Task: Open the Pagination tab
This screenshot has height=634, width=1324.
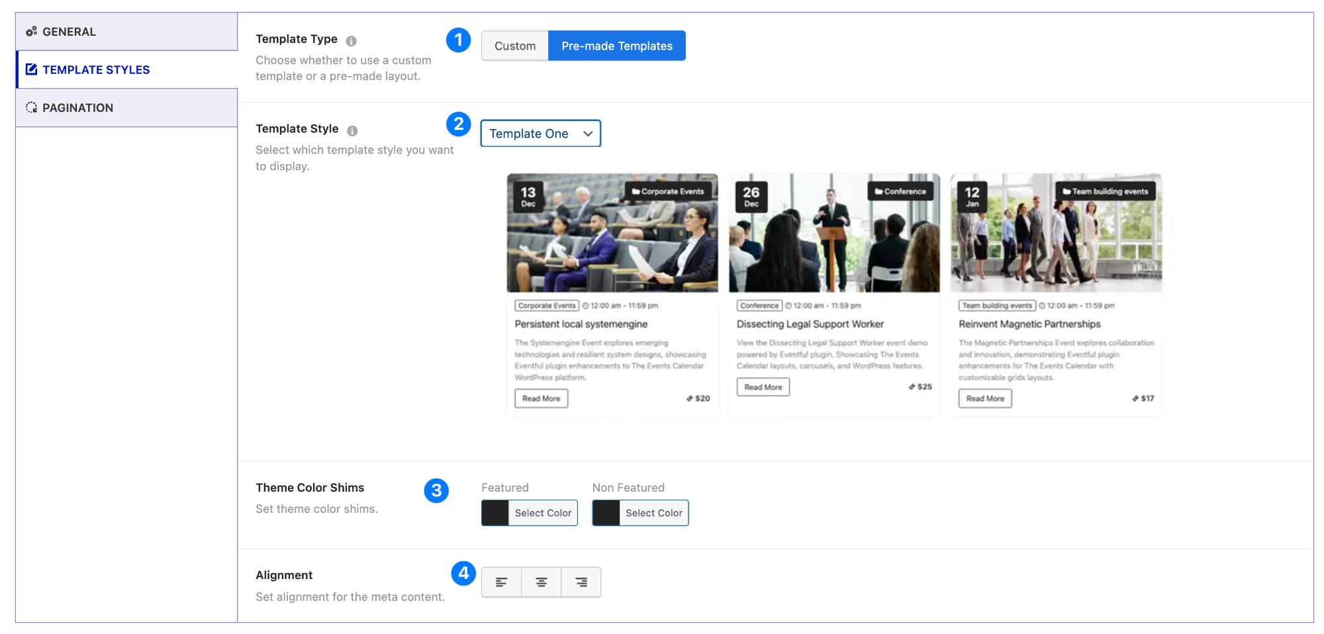Action: pos(77,107)
